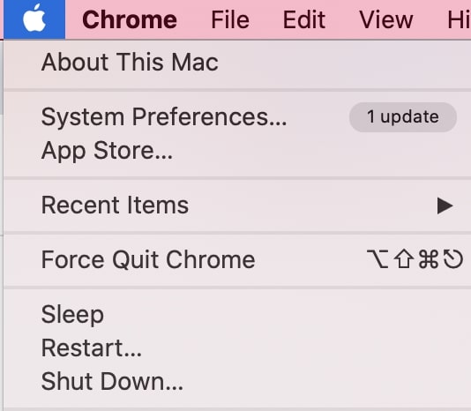The image size is (471, 411).
Task: Click the 1 update badge
Action: pyautogui.click(x=403, y=117)
